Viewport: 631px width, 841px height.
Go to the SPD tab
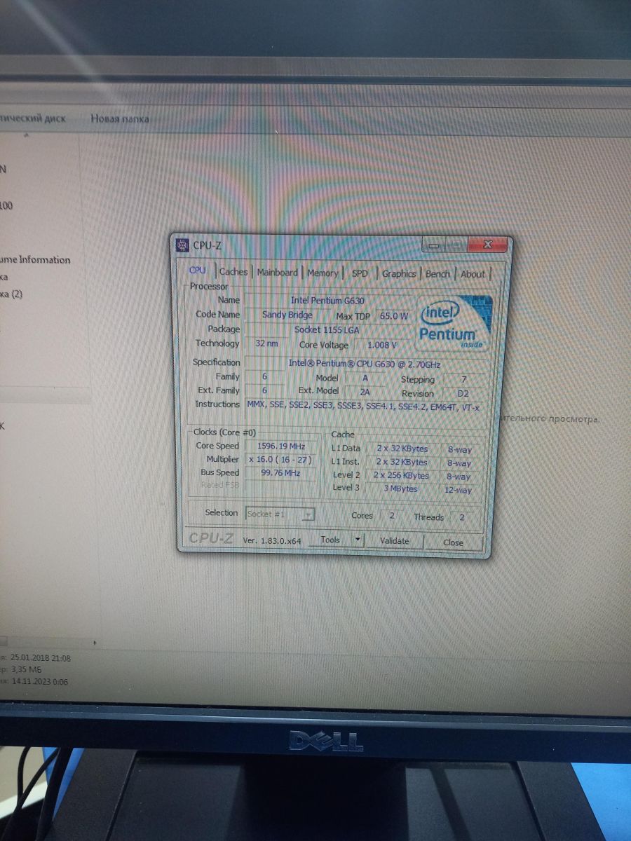(x=360, y=273)
